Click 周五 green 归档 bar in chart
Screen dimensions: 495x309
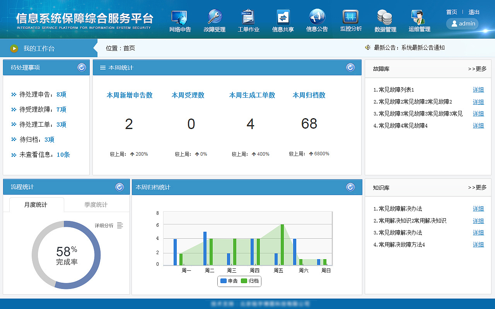(x=282, y=245)
